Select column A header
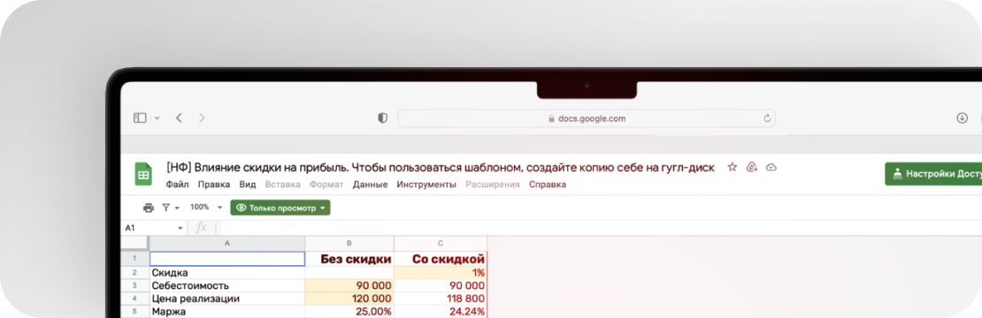This screenshot has height=318, width=982. (226, 244)
